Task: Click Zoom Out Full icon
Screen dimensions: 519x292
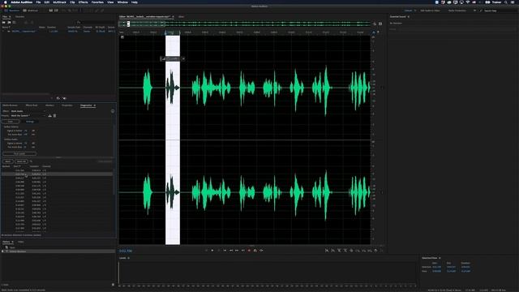Action: click(x=351, y=251)
